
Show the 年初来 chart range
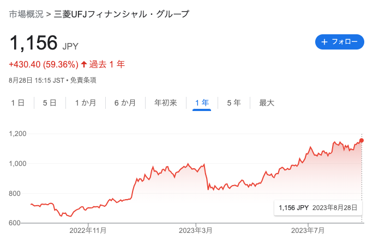click(166, 103)
